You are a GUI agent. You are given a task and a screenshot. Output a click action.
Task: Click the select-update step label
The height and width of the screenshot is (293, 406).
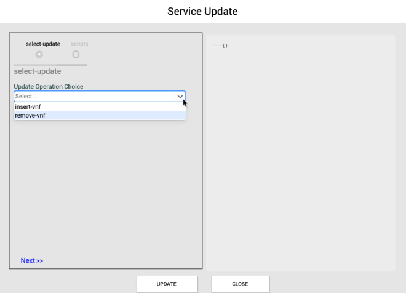click(42, 44)
